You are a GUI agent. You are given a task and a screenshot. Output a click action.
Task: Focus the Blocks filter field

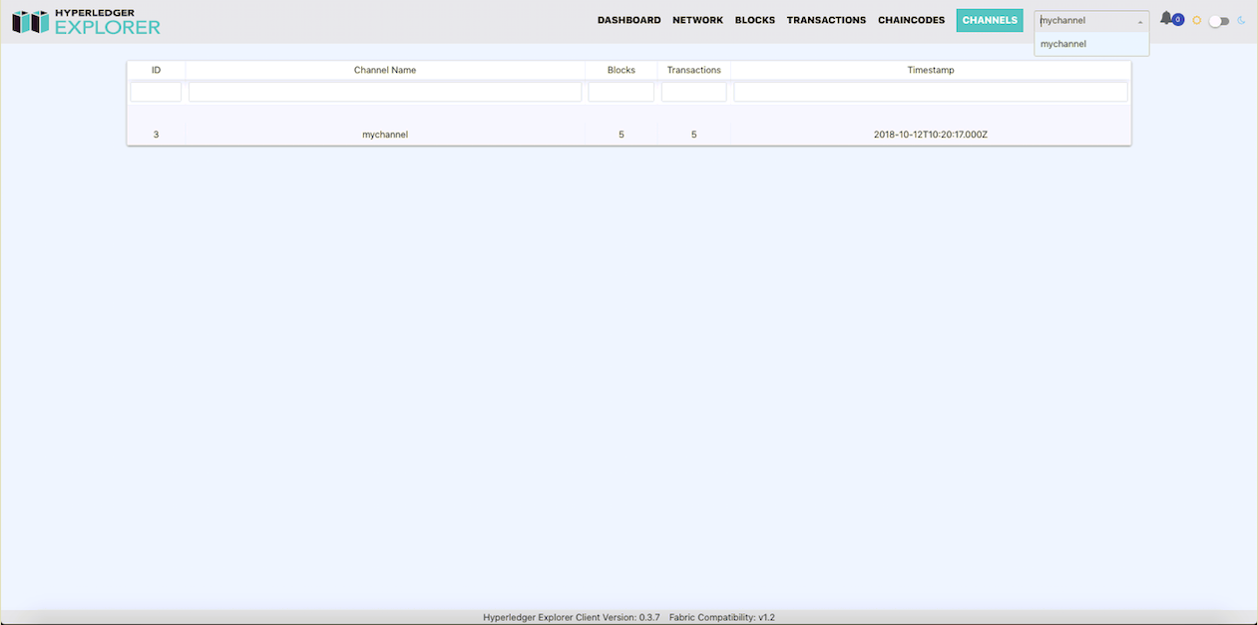(622, 92)
